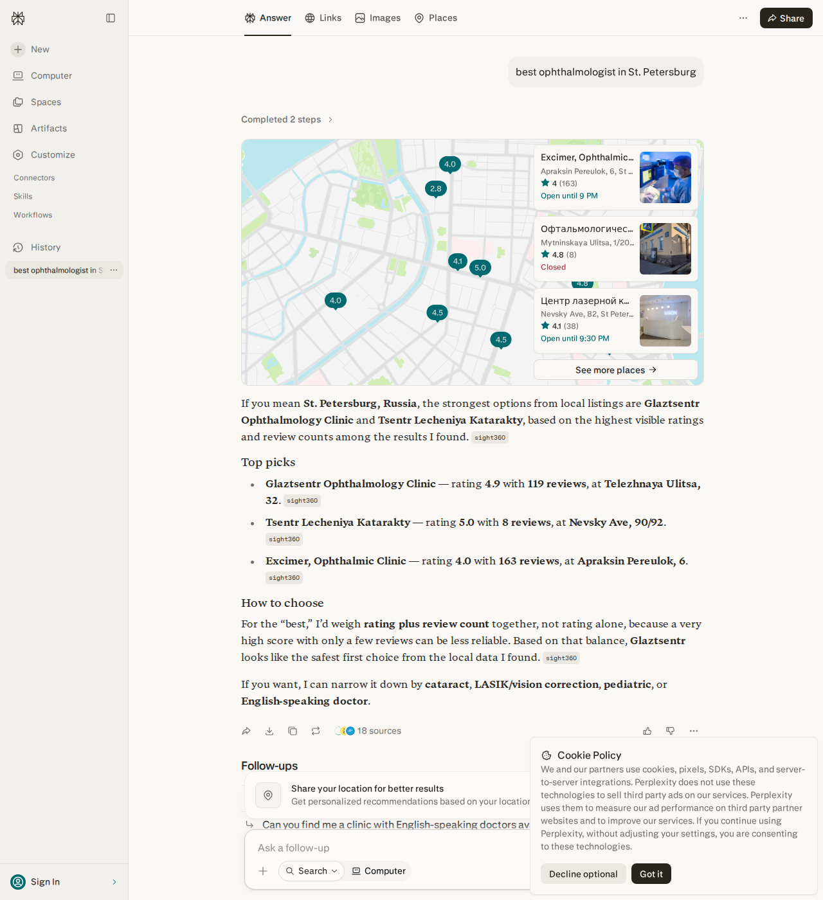Expand the Sign In chevron
Screen dimensions: 823x900
pos(114,882)
